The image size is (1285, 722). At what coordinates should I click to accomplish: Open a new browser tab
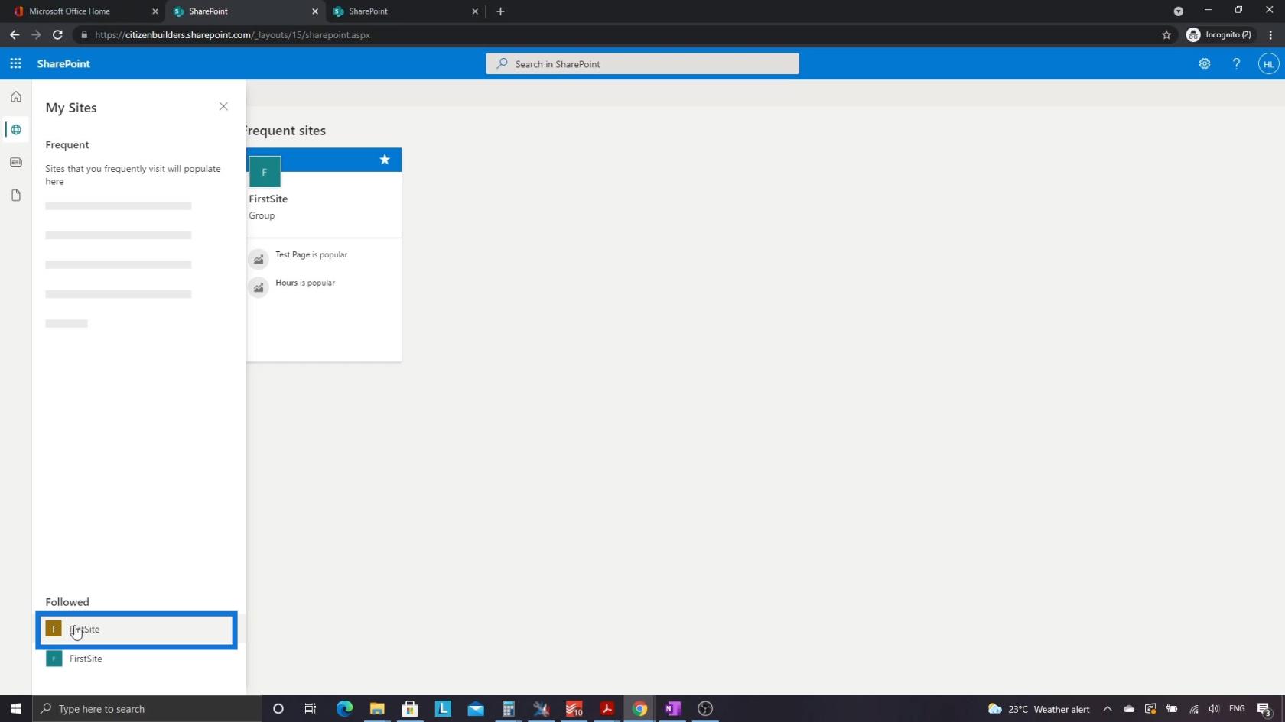point(500,11)
